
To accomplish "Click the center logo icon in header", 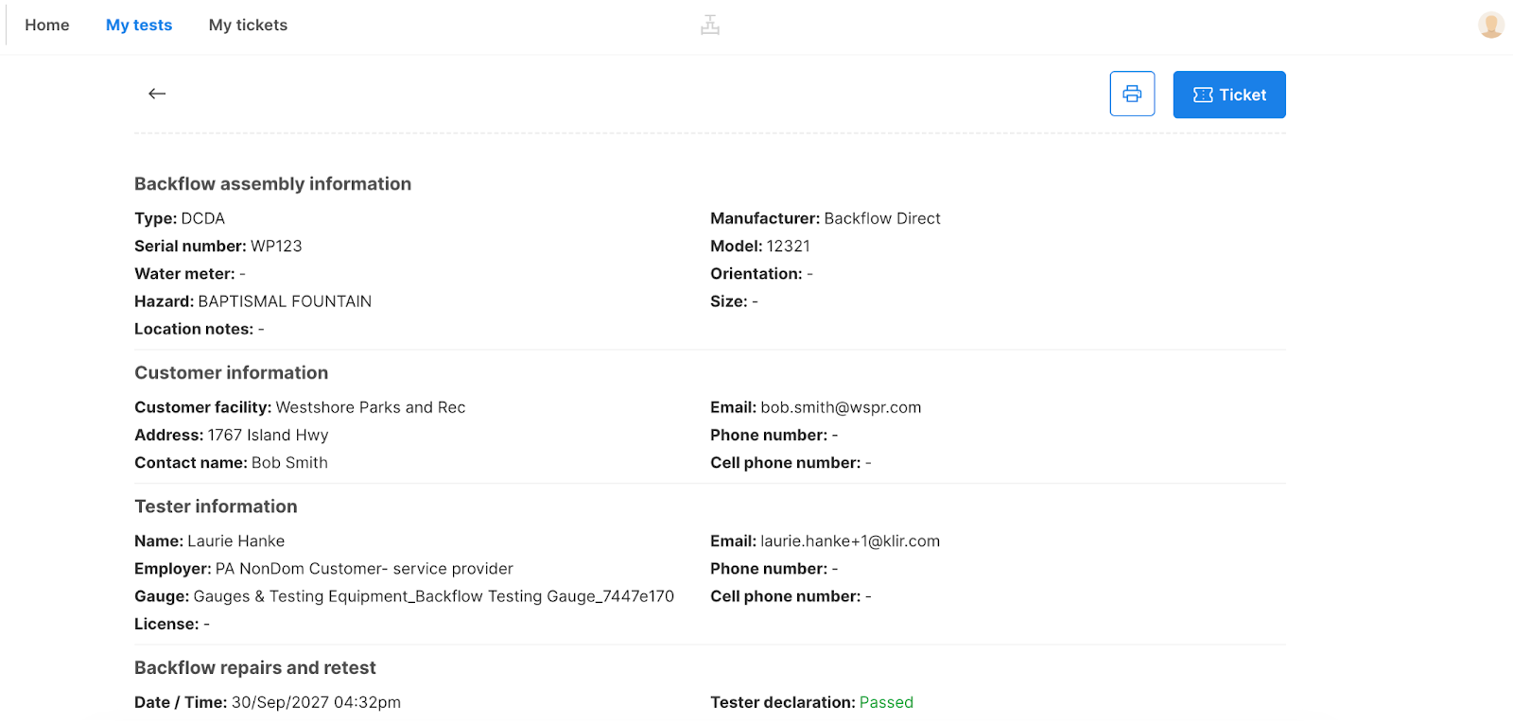I will pyautogui.click(x=710, y=26).
